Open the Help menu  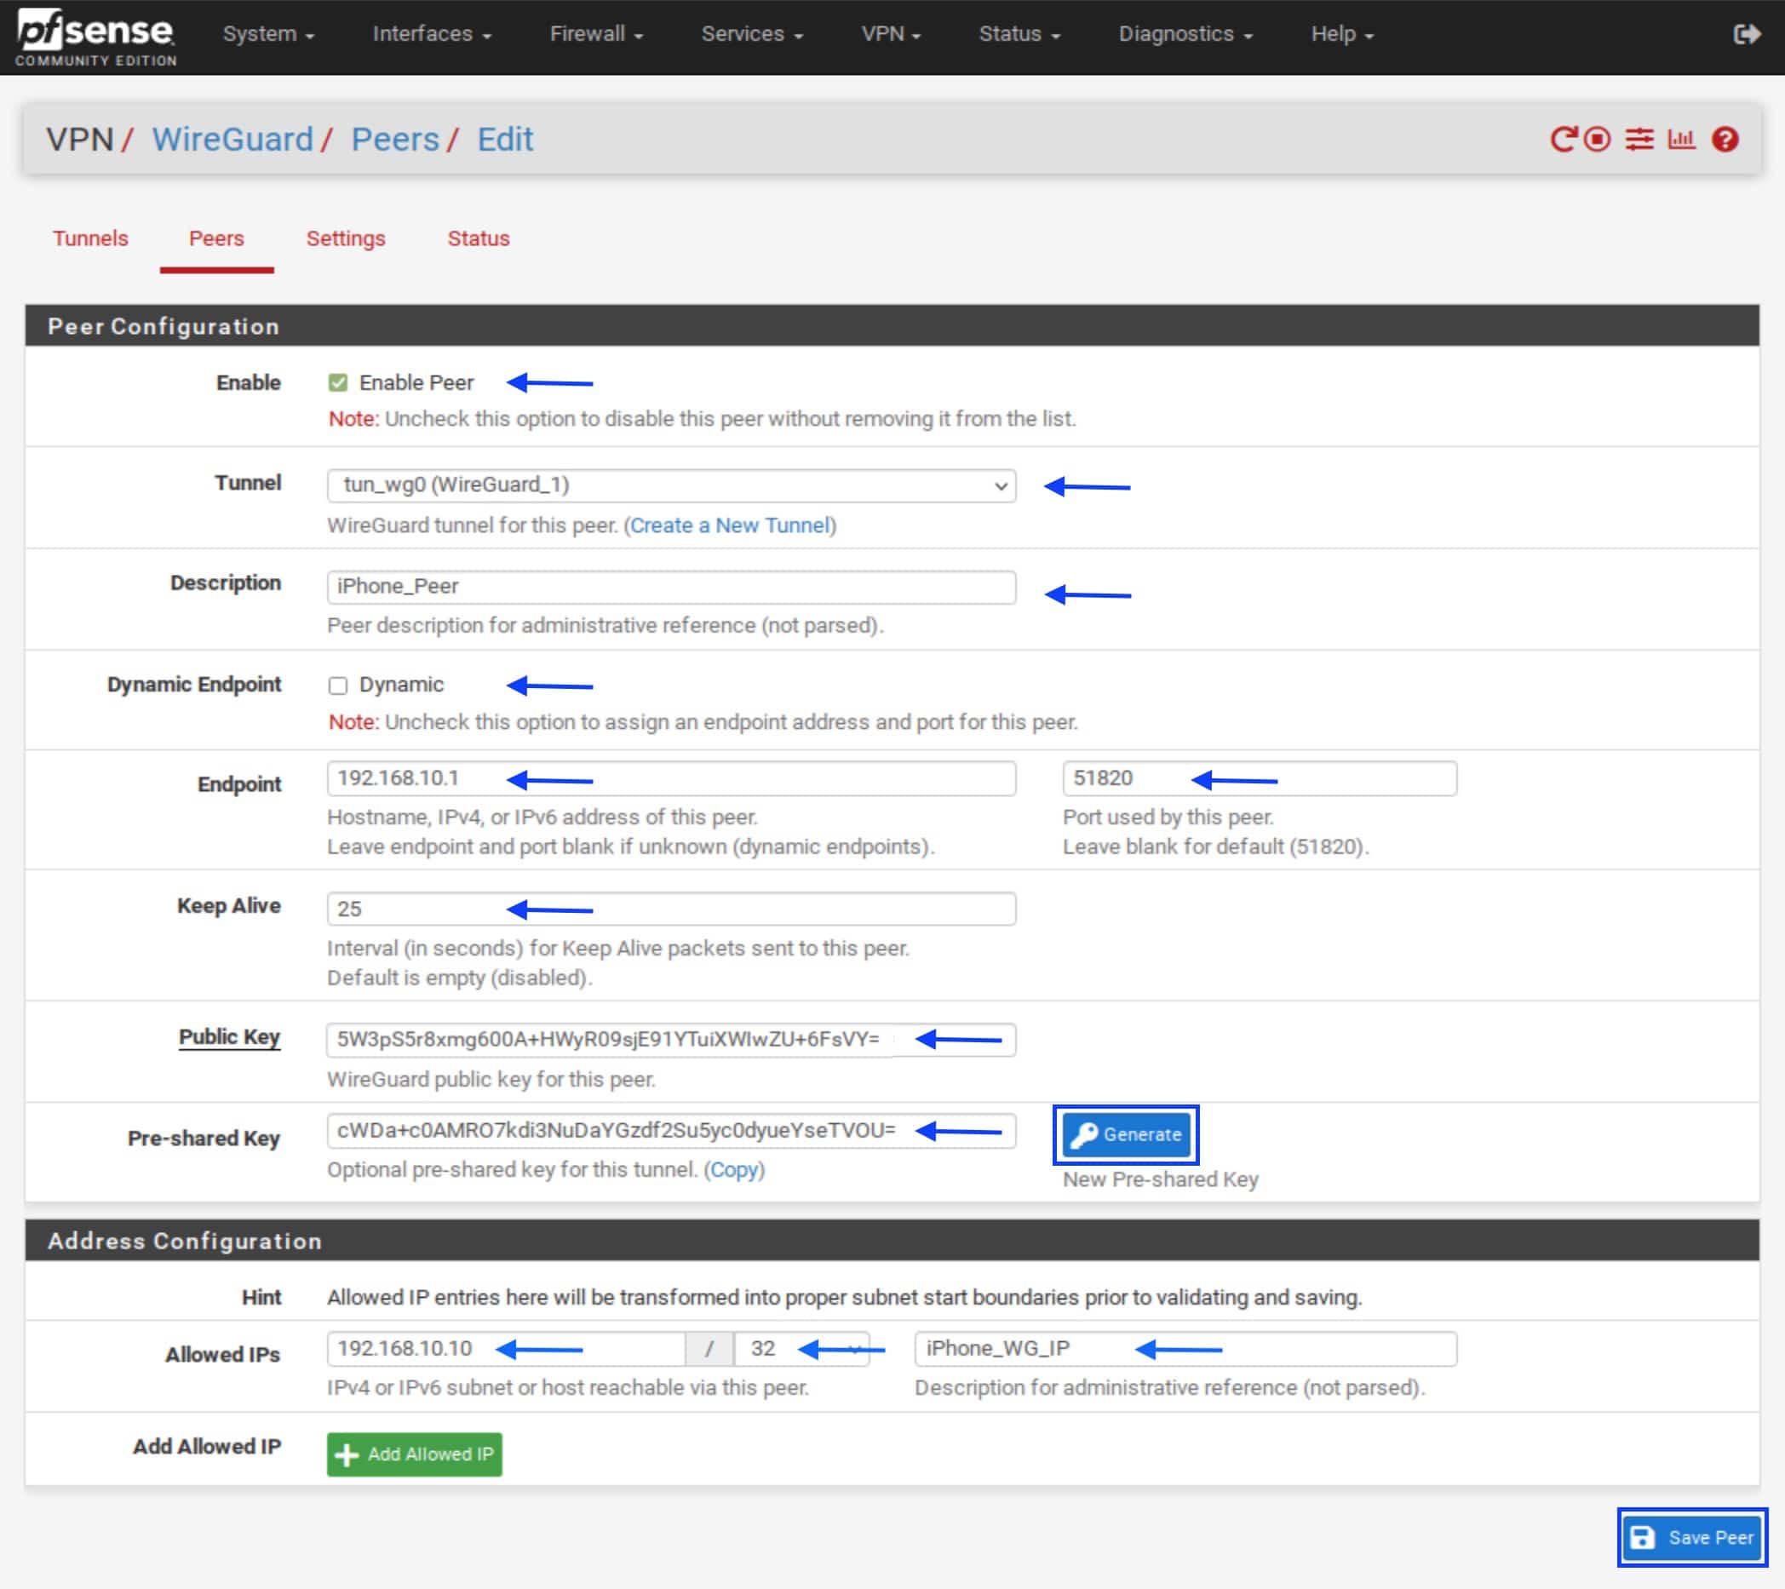pos(1342,34)
